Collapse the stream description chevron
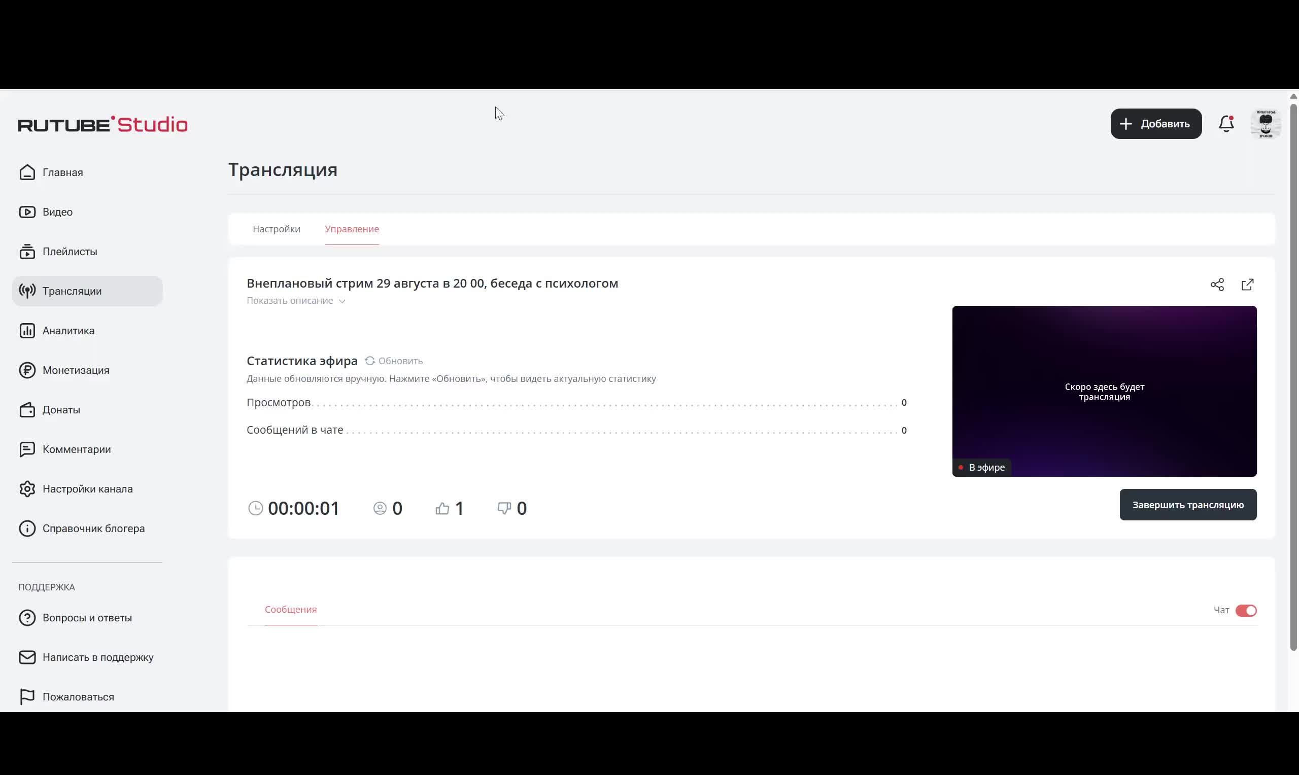The height and width of the screenshot is (775, 1299). pos(343,301)
